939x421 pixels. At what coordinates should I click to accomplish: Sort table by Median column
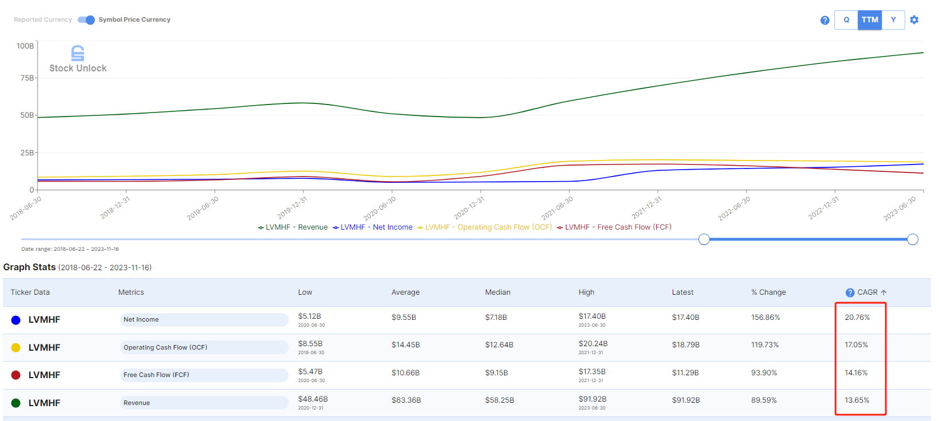tap(498, 292)
